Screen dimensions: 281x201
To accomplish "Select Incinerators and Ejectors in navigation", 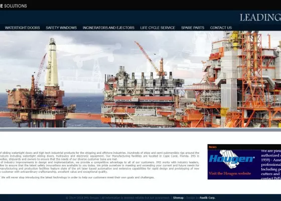I will pyautogui.click(x=108, y=28).
